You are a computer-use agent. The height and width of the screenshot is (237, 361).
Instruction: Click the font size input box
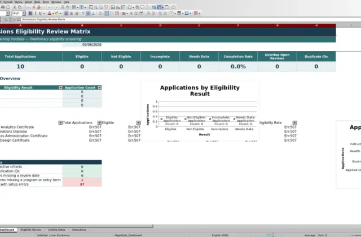coord(17,14)
